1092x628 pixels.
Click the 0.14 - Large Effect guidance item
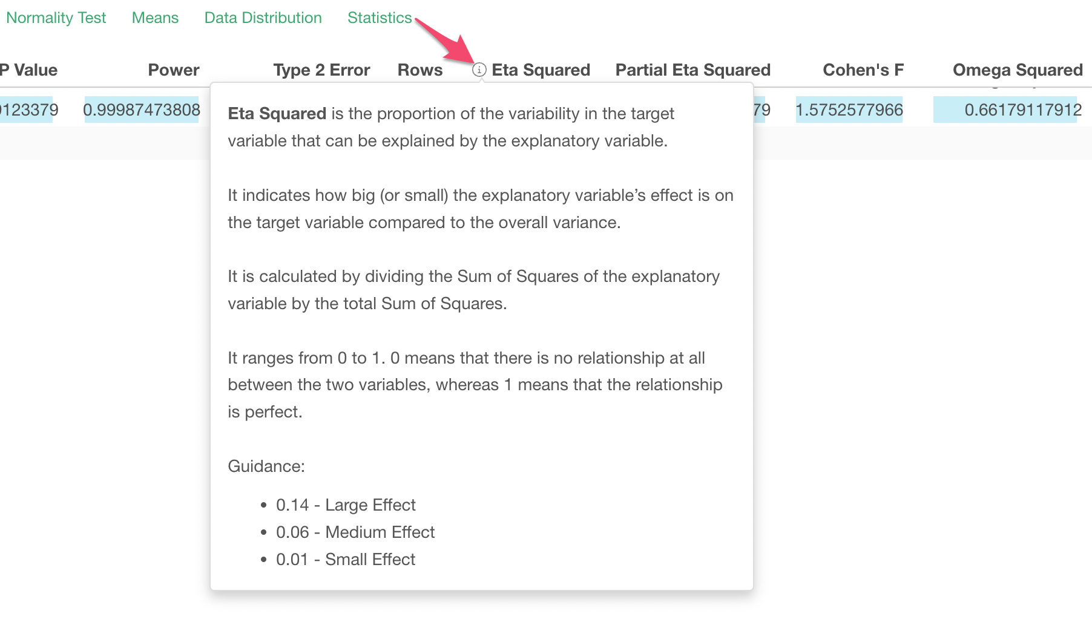tap(346, 505)
